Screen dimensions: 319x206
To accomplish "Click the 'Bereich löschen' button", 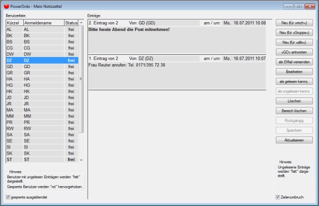I will (x=294, y=111).
